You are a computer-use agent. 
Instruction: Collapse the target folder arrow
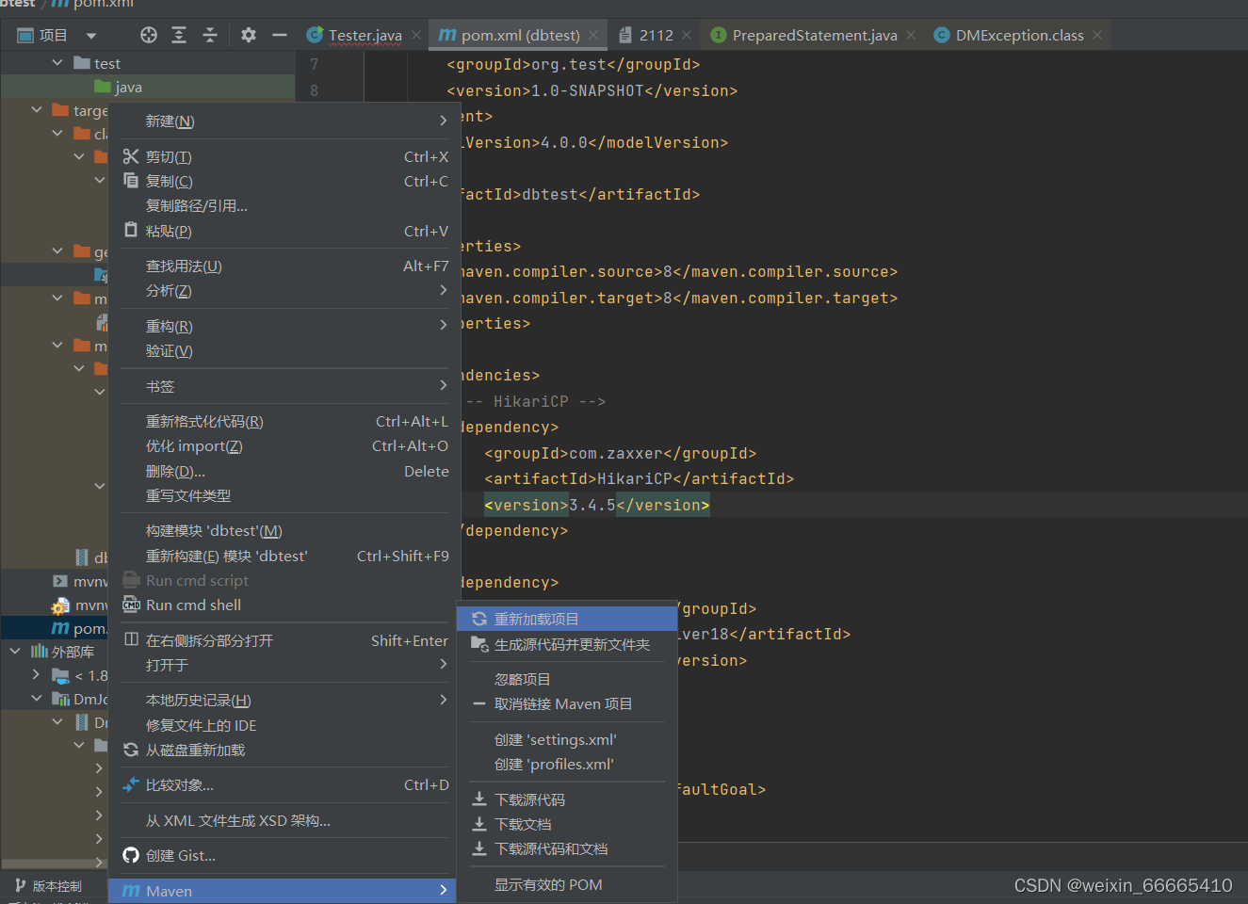pos(37,110)
